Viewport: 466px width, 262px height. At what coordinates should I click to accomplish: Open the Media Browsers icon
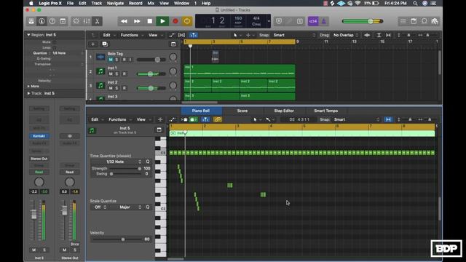pos(435,21)
